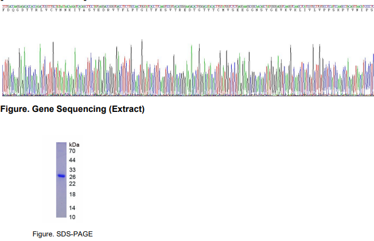Click the left end of the chromatogram

coord(5,77)
